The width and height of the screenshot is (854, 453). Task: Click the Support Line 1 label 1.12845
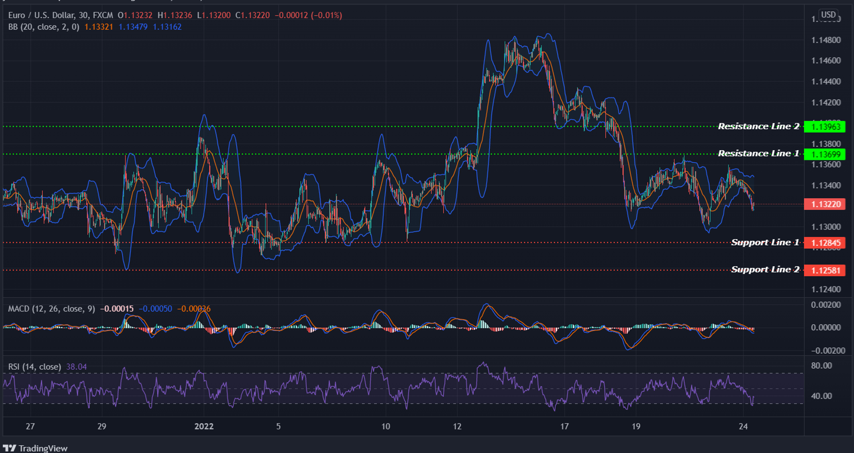[x=827, y=243]
